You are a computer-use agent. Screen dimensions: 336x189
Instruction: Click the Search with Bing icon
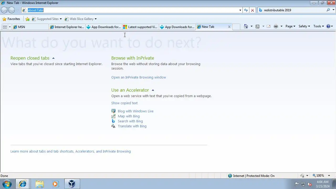pyautogui.click(x=113, y=121)
